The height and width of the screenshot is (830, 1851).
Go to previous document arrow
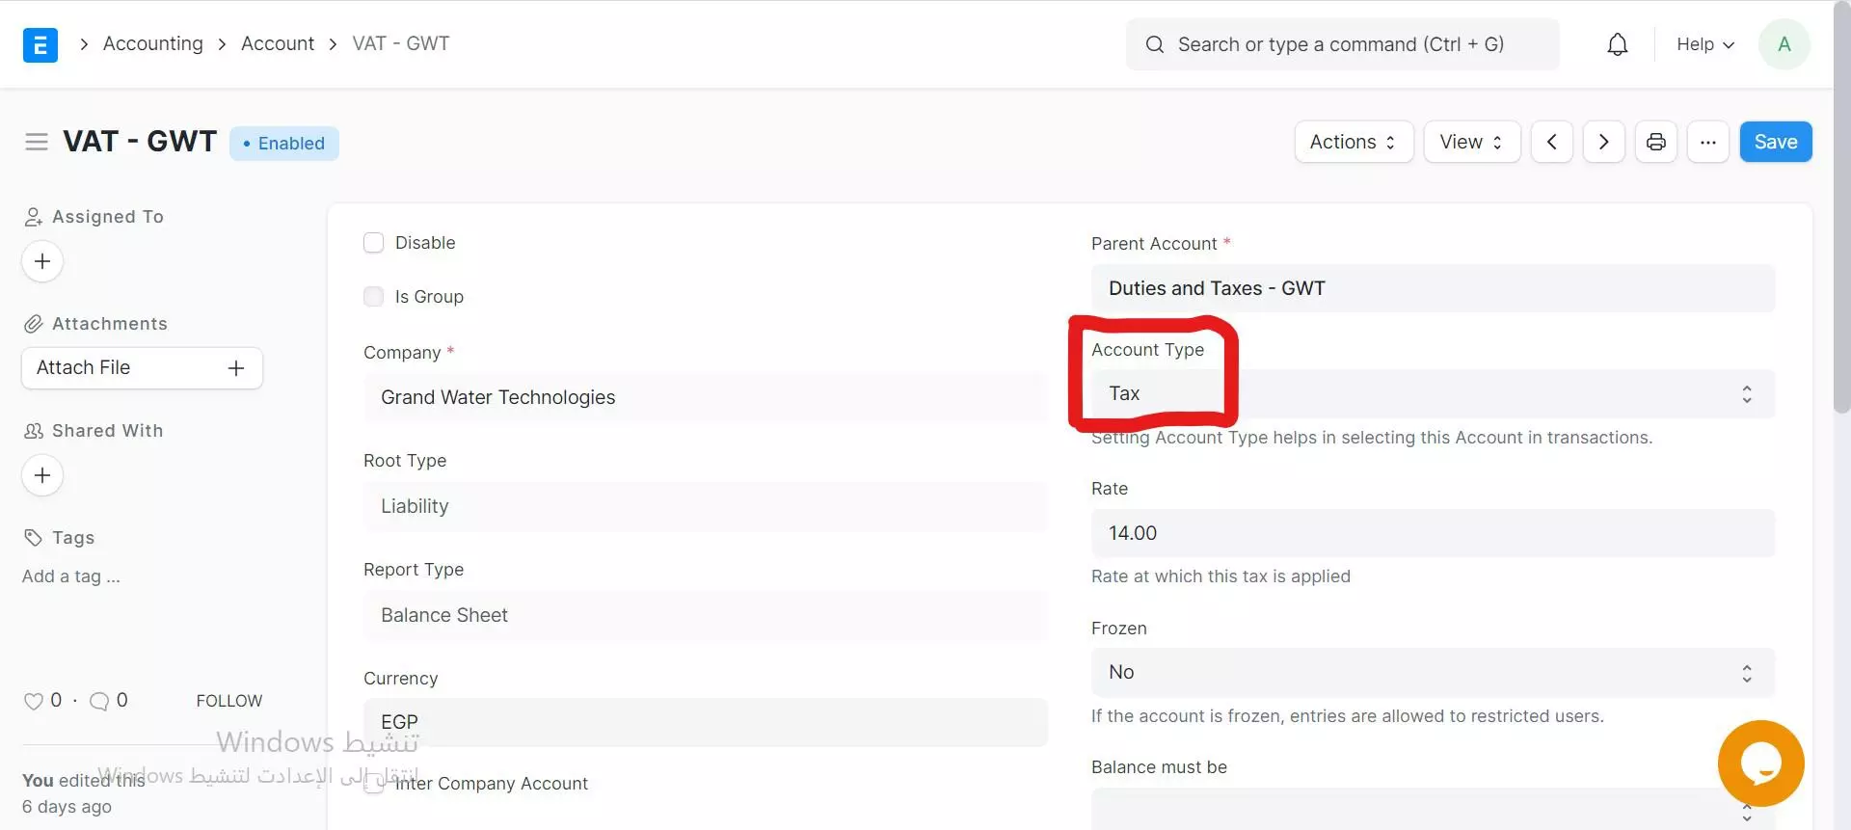(1552, 142)
